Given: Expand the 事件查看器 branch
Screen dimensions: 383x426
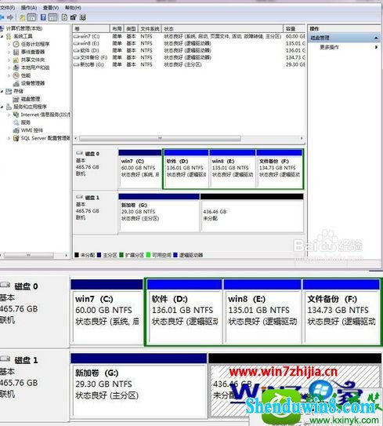Looking at the screenshot, I should coord(9,52).
